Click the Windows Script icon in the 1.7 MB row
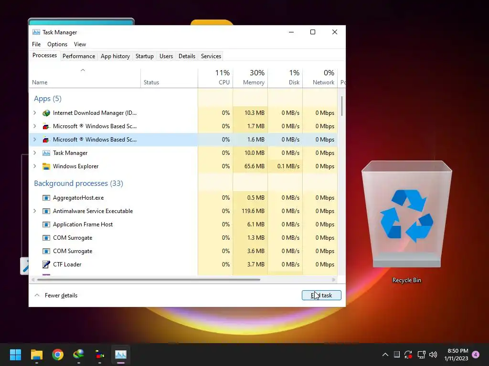The image size is (489, 366). (x=46, y=126)
